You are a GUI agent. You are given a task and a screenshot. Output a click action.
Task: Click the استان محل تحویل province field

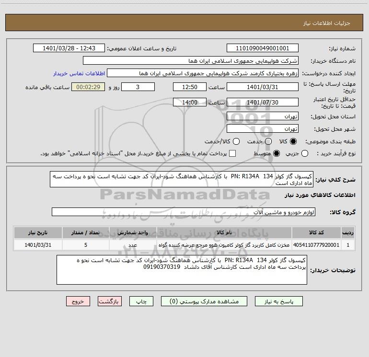262,116
